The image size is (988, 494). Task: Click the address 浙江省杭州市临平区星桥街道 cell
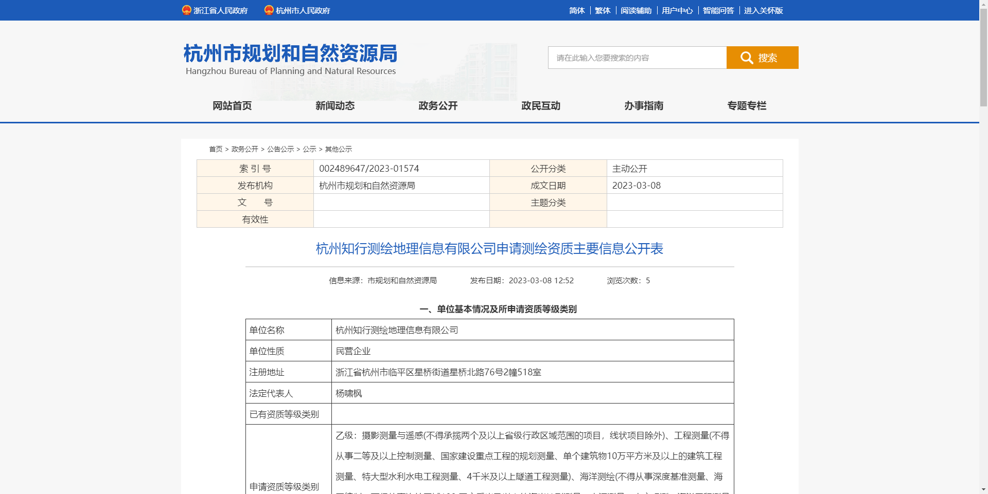click(533, 372)
